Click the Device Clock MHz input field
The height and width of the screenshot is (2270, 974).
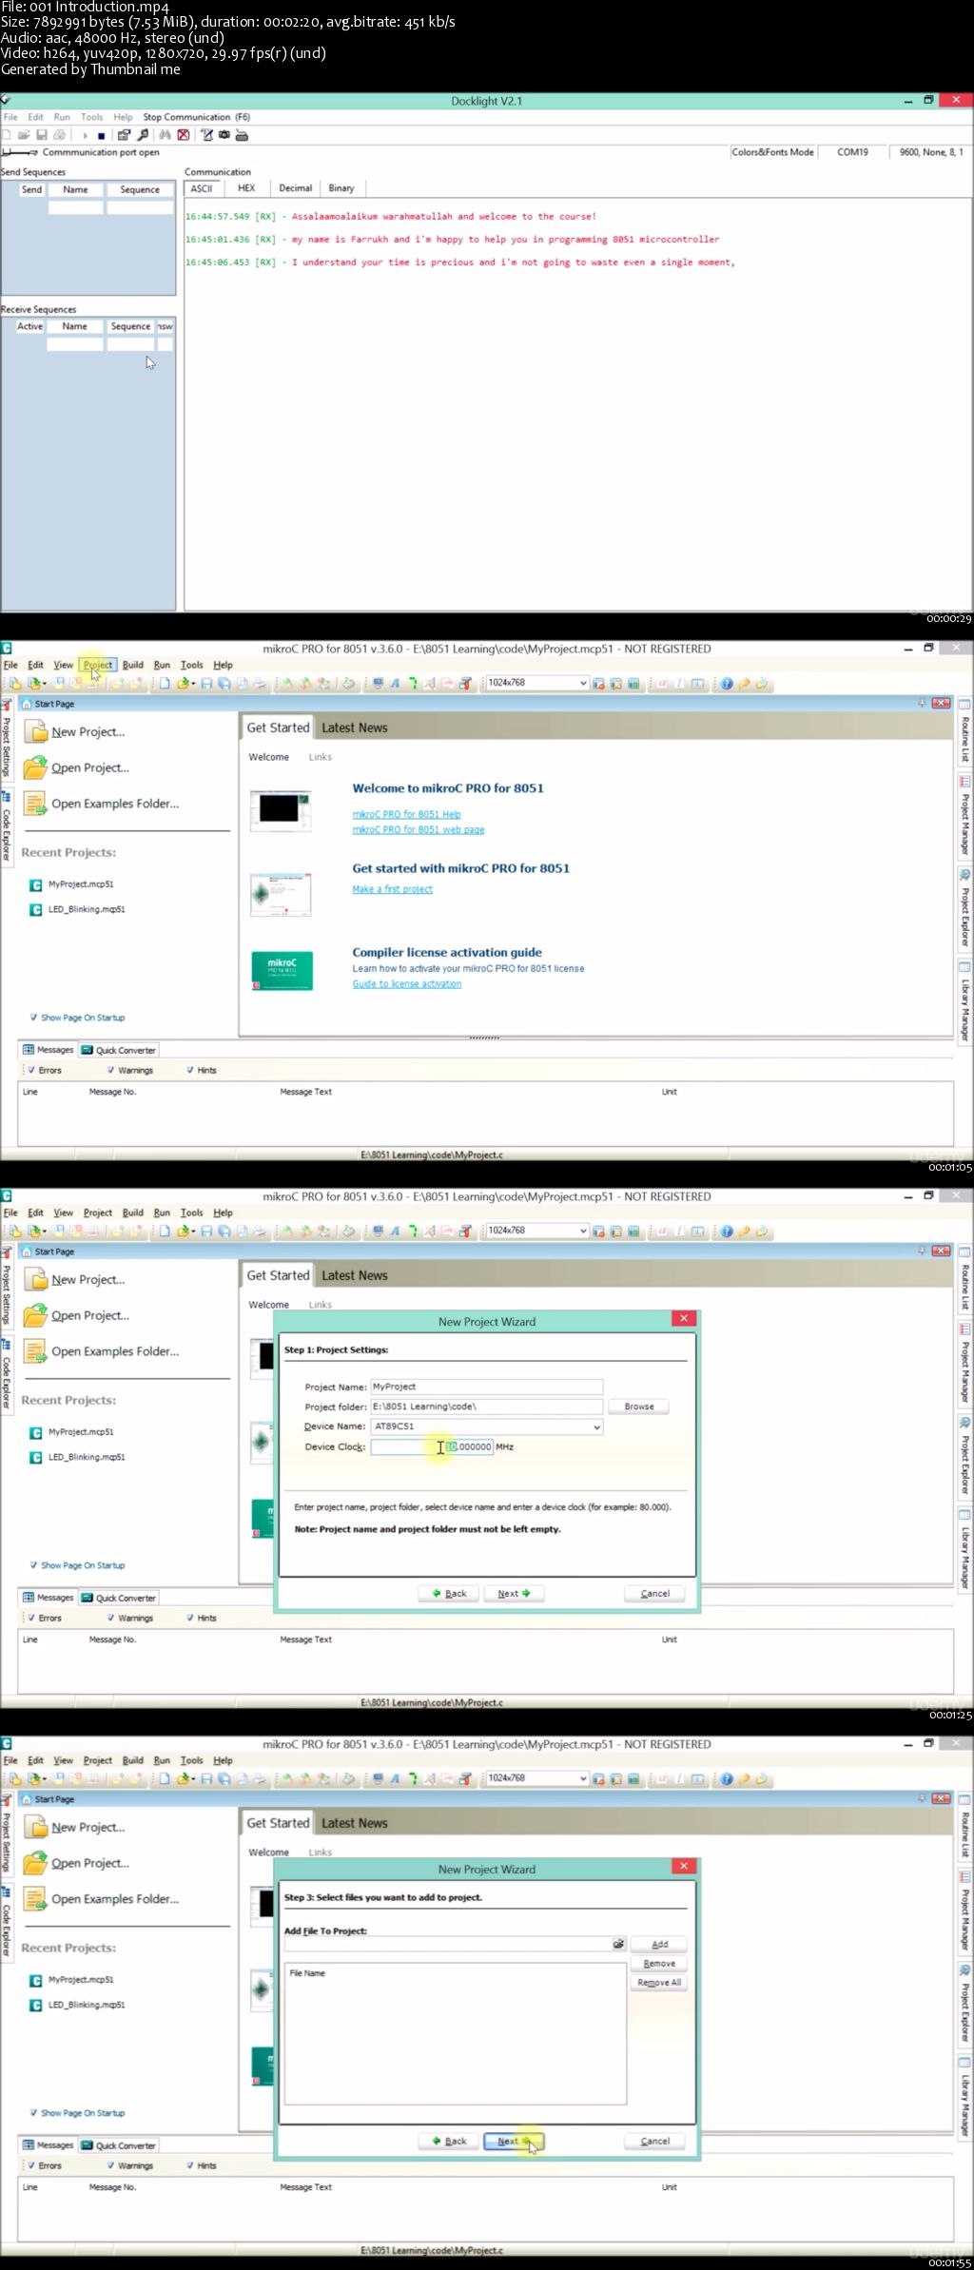(x=432, y=1446)
